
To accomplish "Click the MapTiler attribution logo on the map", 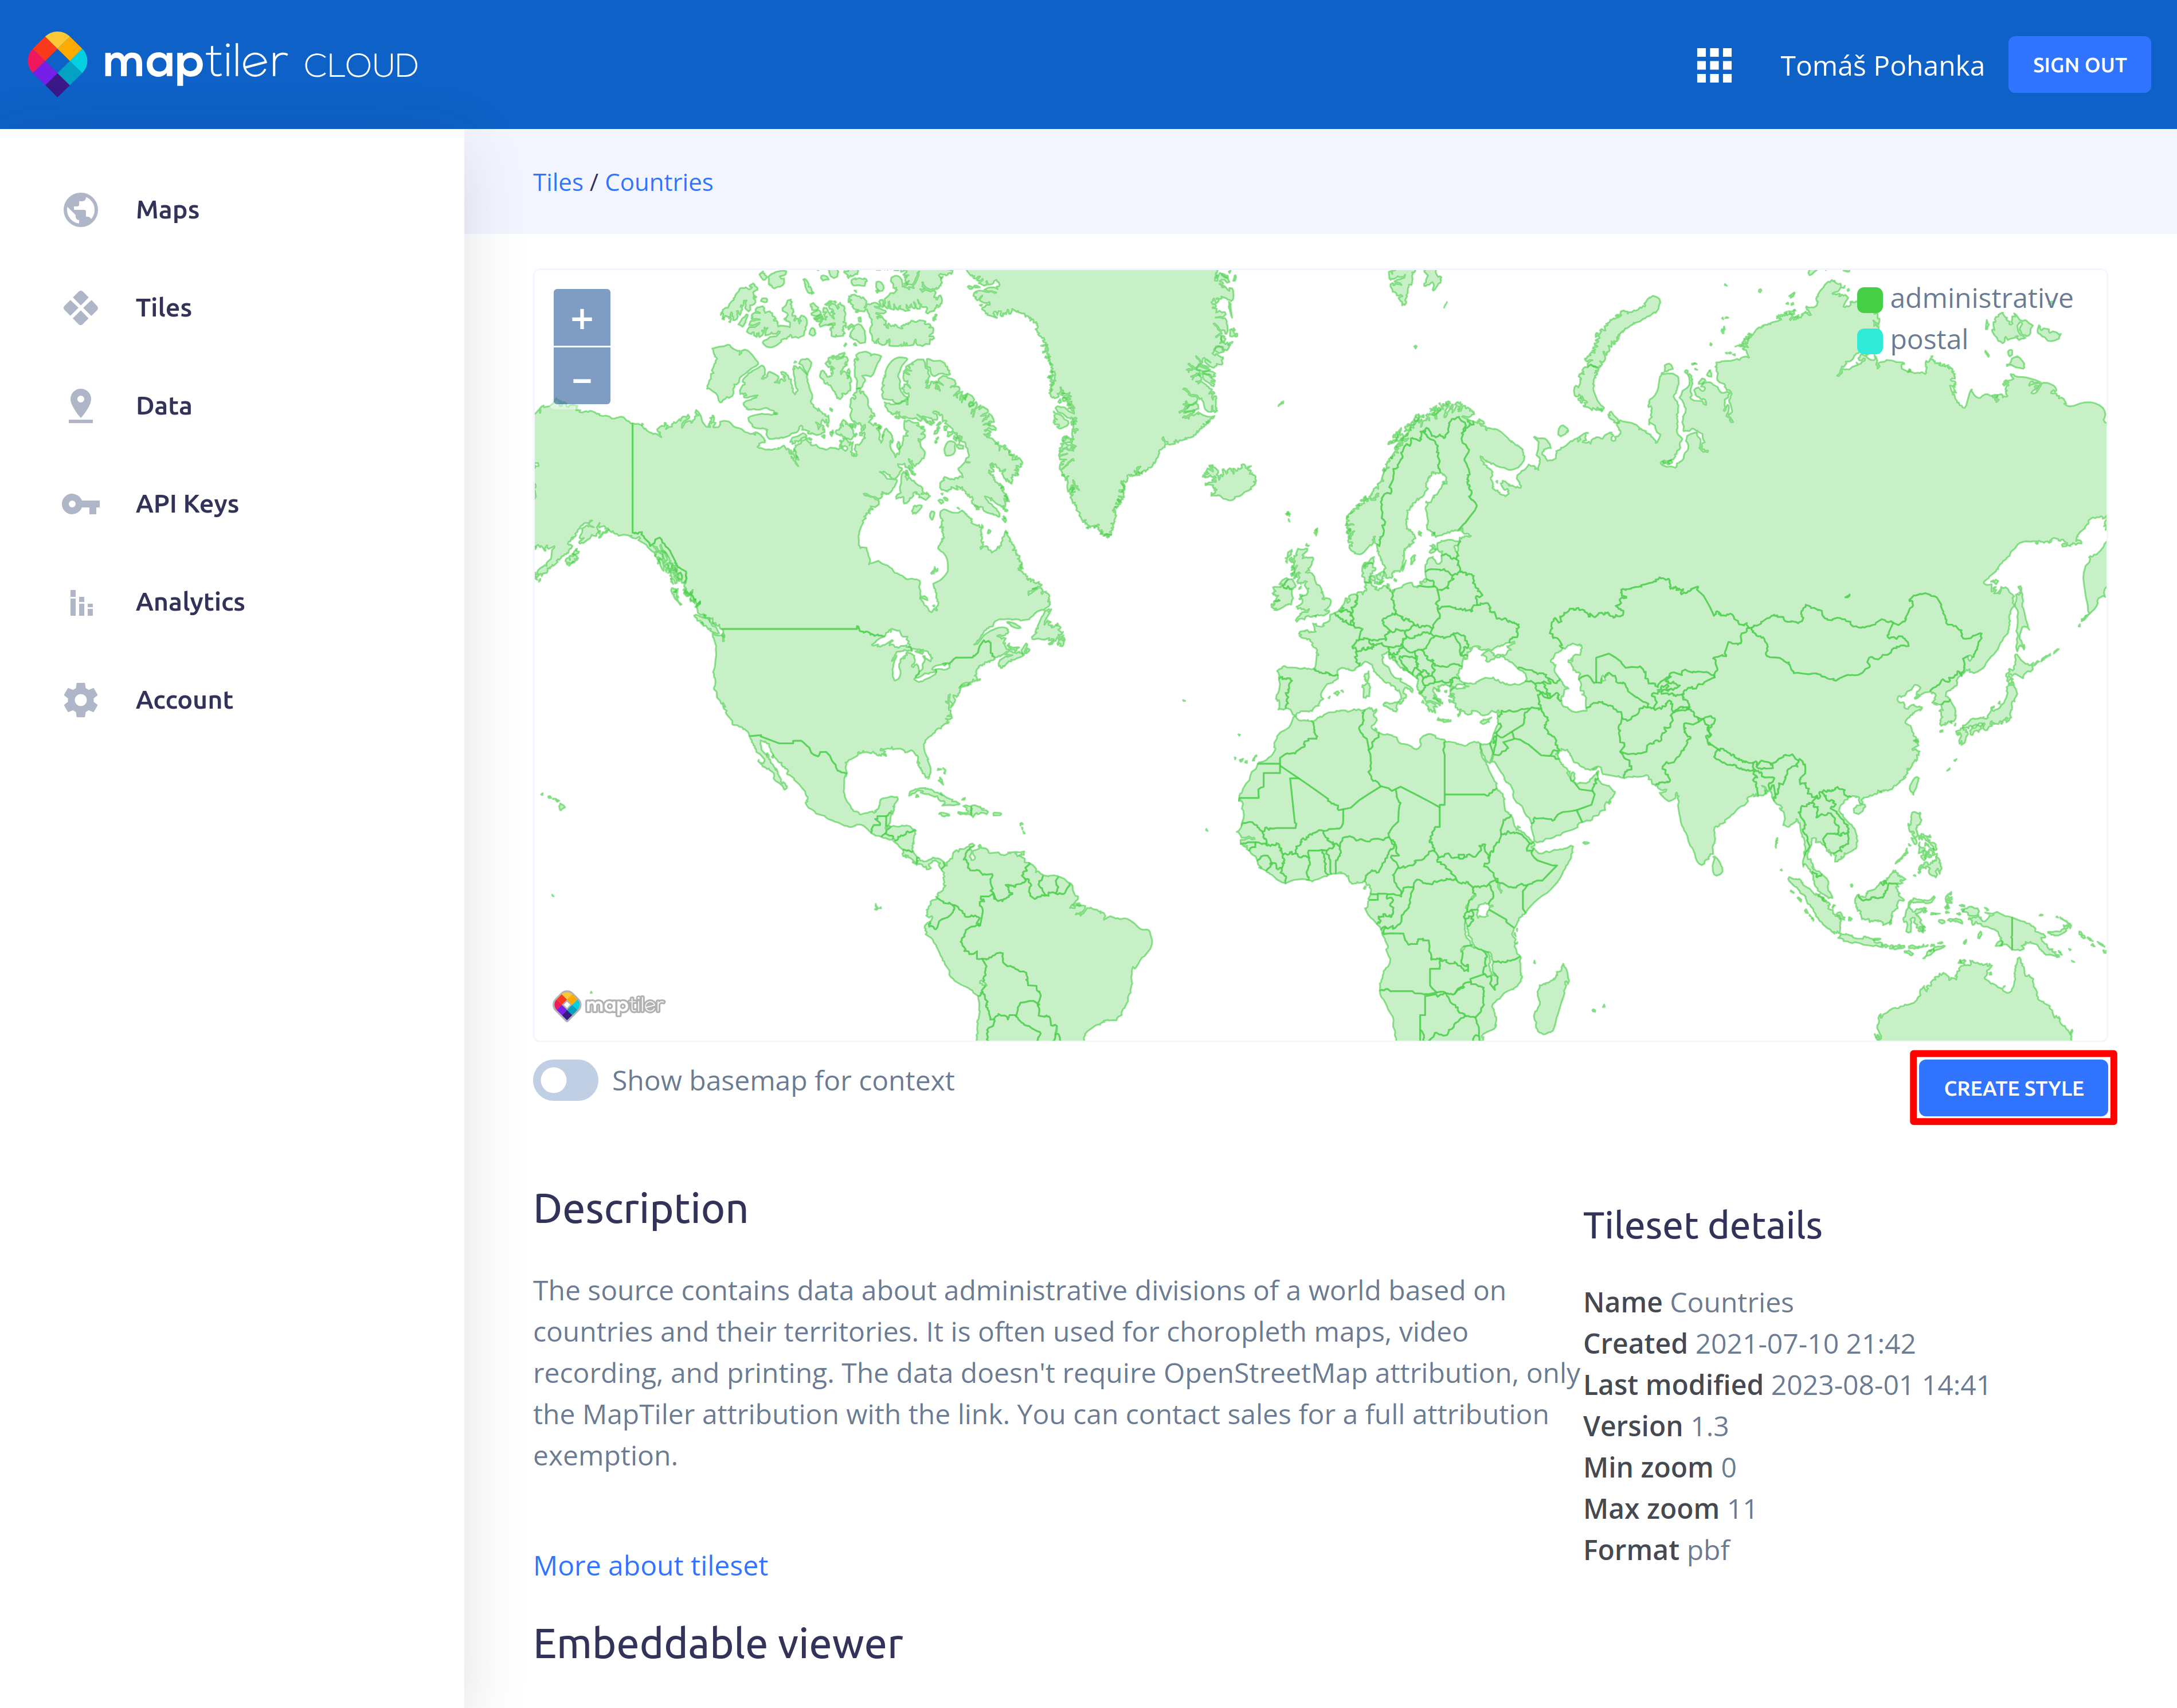I will coord(608,1005).
